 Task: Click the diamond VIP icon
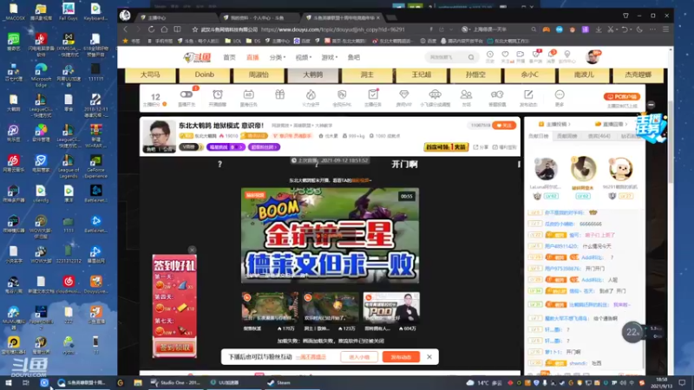click(403, 94)
